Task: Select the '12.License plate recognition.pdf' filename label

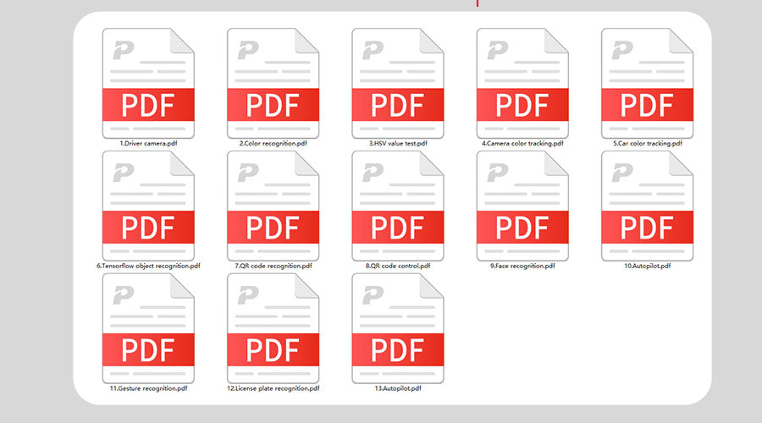Action: point(273,388)
